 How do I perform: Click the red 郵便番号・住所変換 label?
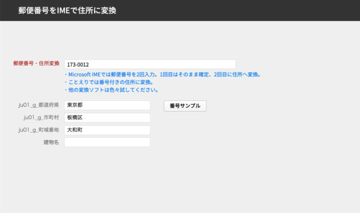click(x=36, y=64)
